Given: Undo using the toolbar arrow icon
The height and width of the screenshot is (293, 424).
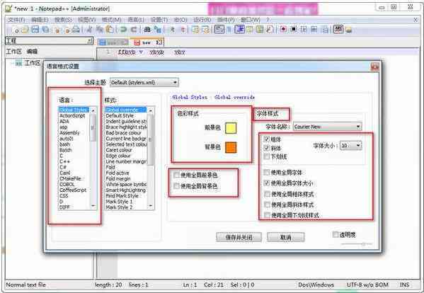Looking at the screenshot, I should [x=123, y=30].
